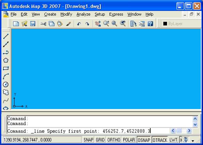Open the Create menu
The height and width of the screenshot is (145, 203).
click(x=50, y=14)
